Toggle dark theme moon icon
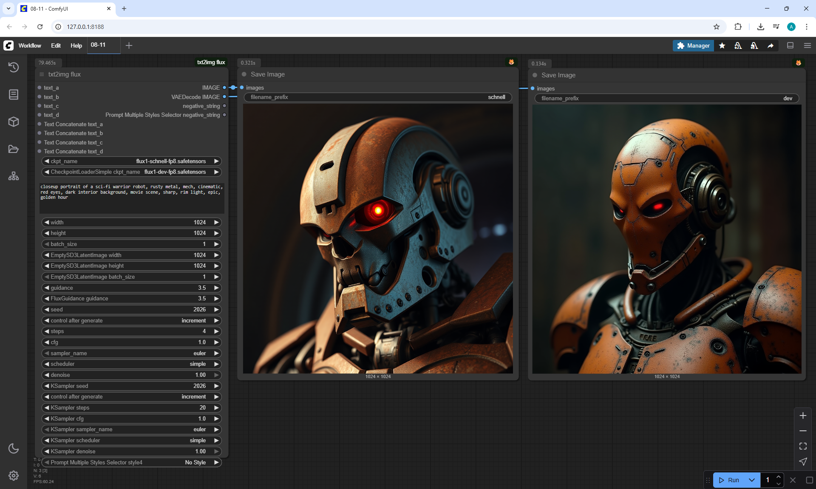 point(14,448)
